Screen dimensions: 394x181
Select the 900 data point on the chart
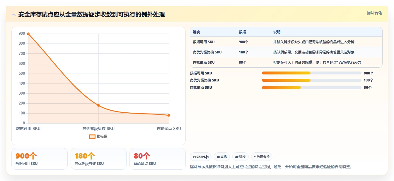(x=28, y=34)
